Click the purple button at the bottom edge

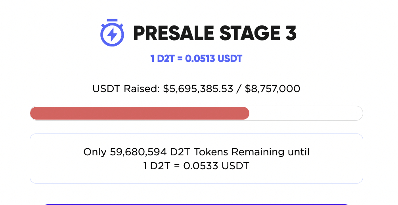(x=197, y=205)
